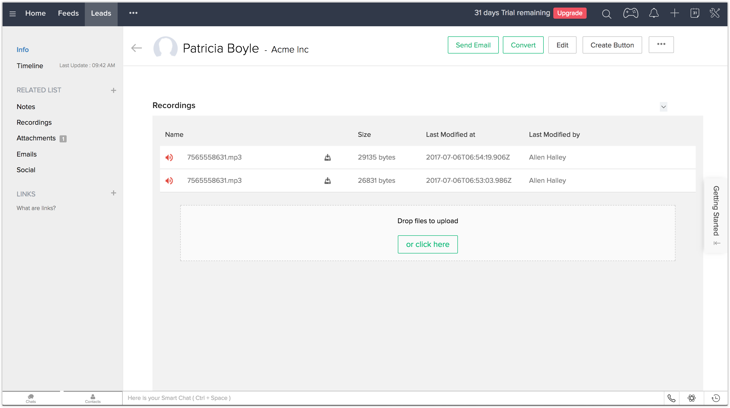The height and width of the screenshot is (408, 730).
Task: Click the search magnifier icon
Action: tap(607, 14)
